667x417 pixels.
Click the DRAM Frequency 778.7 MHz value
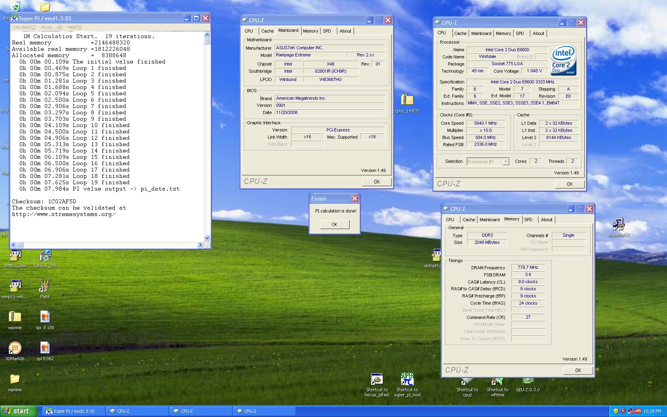pyautogui.click(x=528, y=267)
